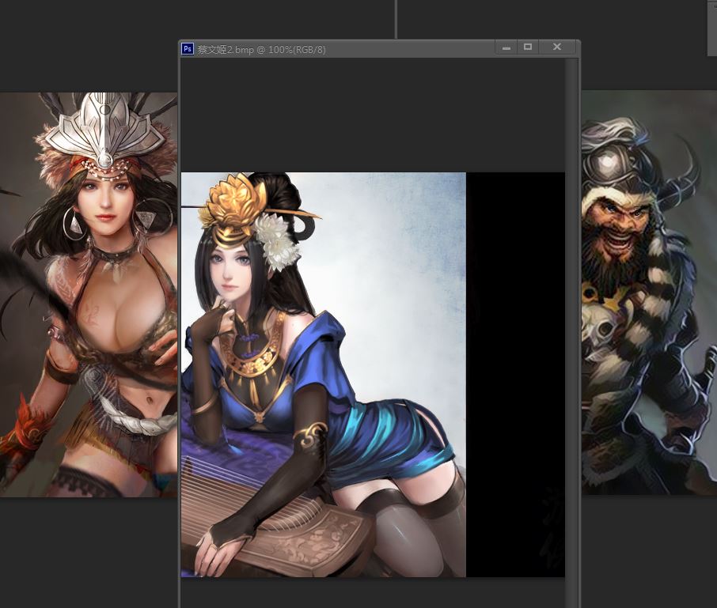717x608 pixels.
Task: Minimize the 蔡文姬2.bmp document window
Action: click(x=506, y=47)
